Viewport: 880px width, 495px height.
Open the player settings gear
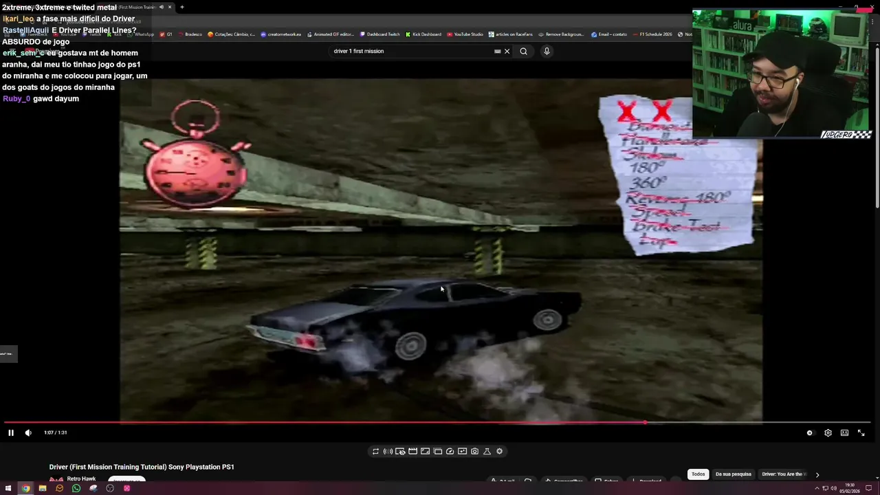(828, 432)
